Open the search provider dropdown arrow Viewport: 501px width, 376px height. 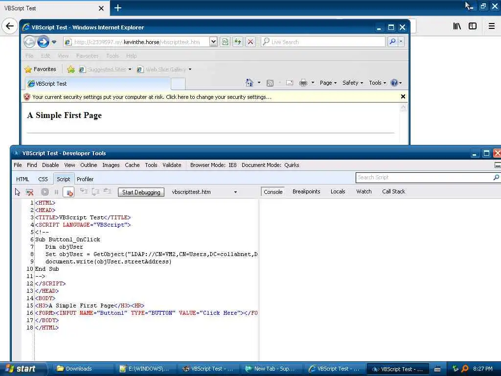401,42
